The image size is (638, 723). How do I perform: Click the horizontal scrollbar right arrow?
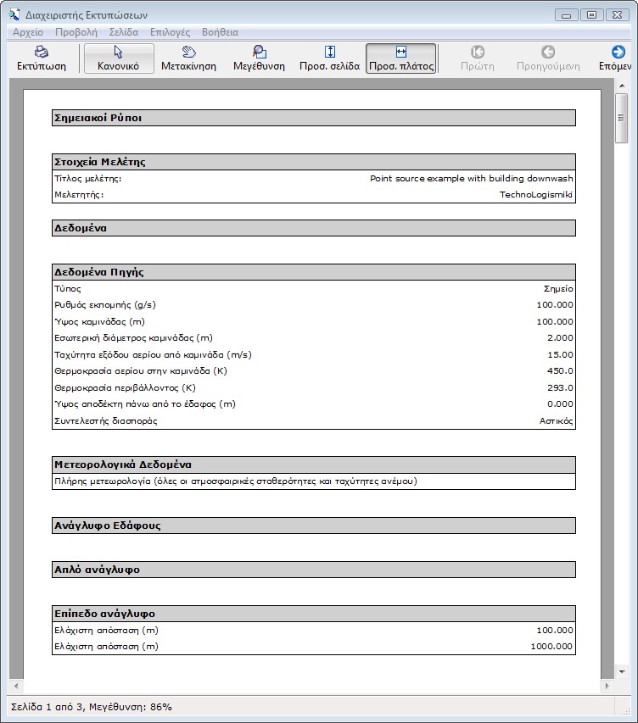point(606,685)
